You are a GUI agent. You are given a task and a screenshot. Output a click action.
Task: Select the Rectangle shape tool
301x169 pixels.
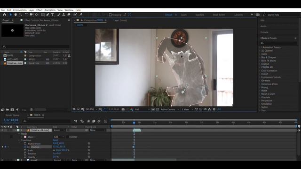click(x=43, y=15)
